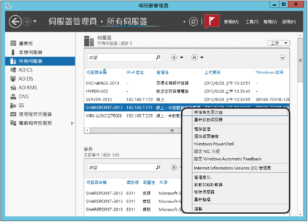Open the dropdown arrow left of refresh
308x222 pixels.
184,22
